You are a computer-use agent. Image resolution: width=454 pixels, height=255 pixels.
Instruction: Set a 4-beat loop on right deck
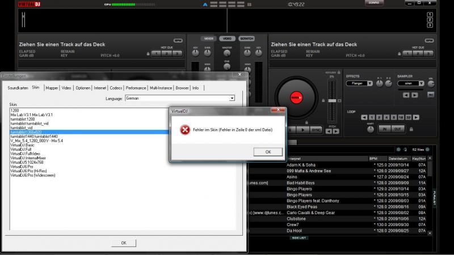(386, 117)
